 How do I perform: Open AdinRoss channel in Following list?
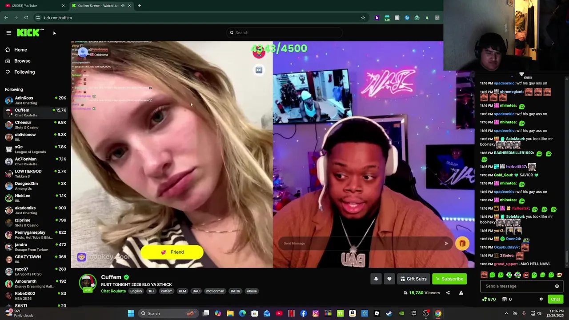point(36,100)
